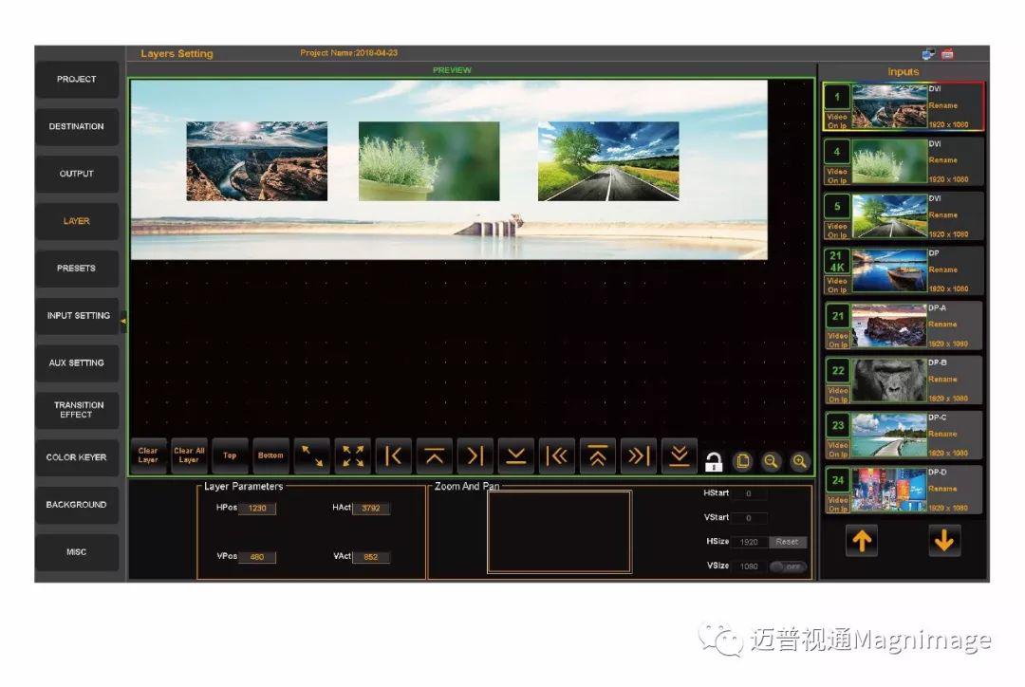Click the lock/unlock layer padlock icon
Viewport: 1025px width, 687px height.
click(x=714, y=461)
